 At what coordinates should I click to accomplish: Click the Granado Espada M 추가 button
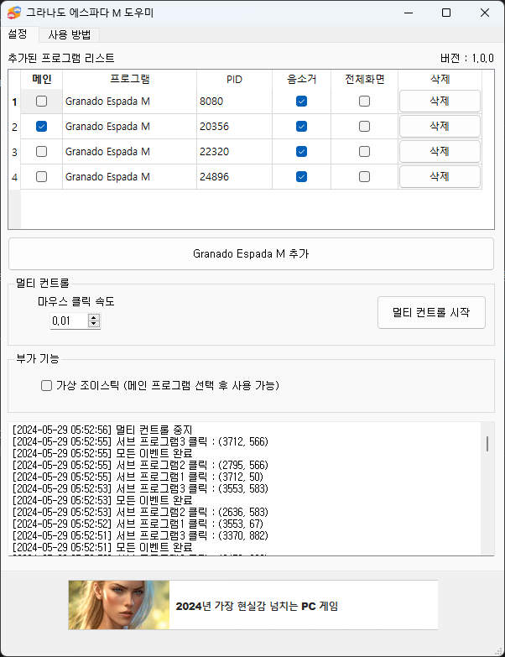[x=252, y=254]
